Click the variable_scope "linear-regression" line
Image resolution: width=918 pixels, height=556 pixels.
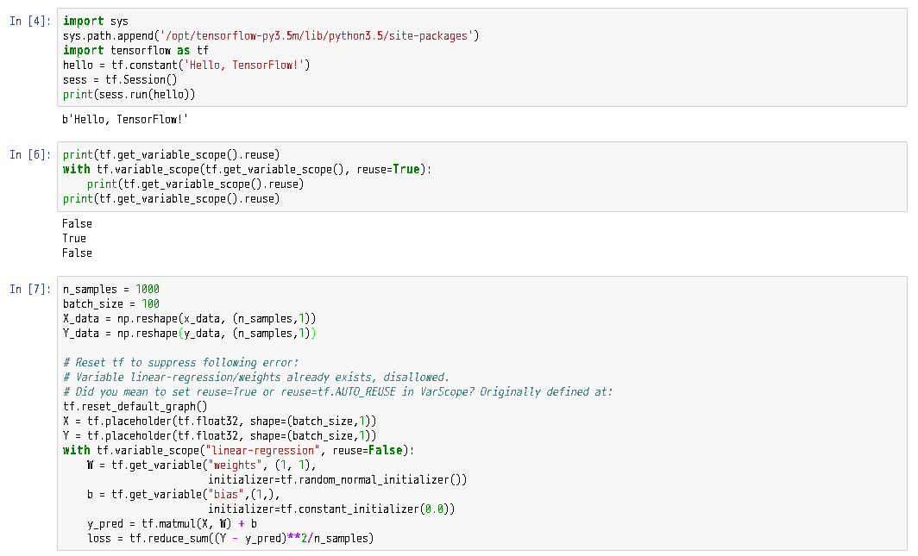click(x=238, y=450)
